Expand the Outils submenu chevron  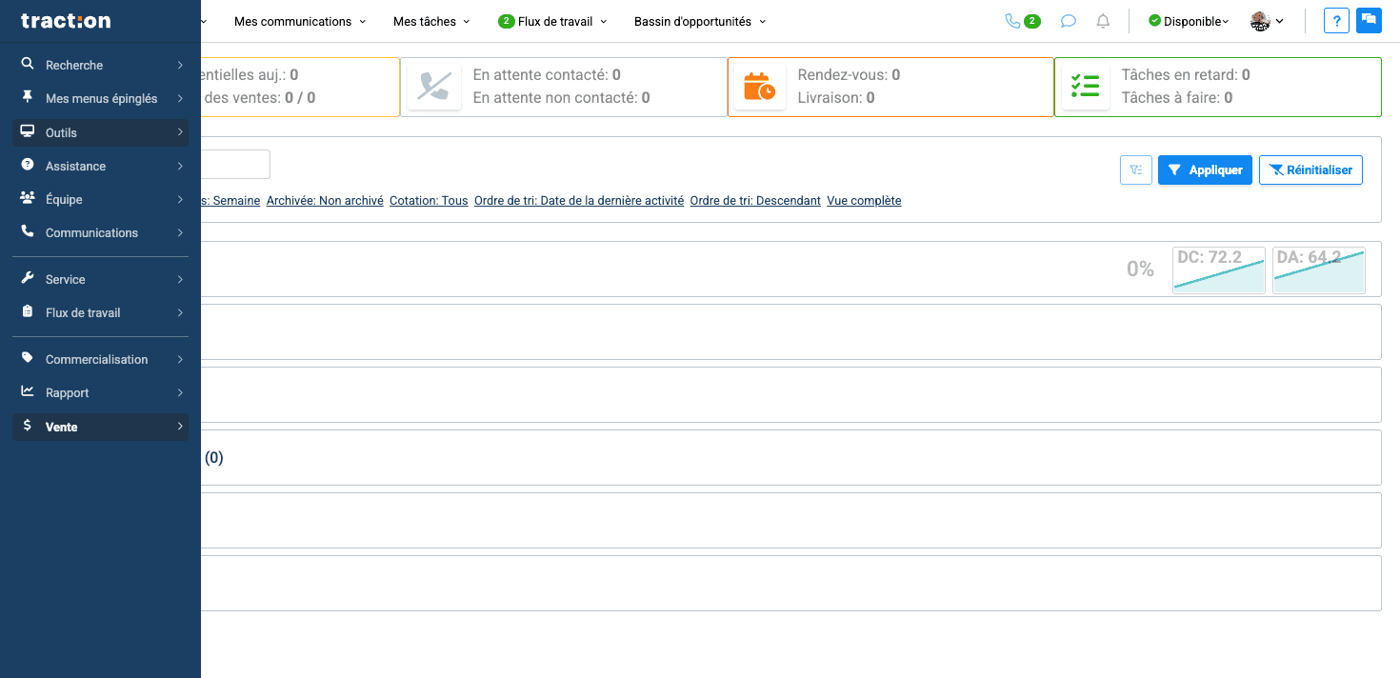(x=180, y=132)
